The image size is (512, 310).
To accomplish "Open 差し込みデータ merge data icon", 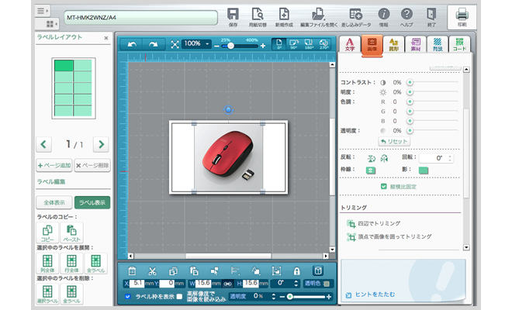I will pos(356,17).
